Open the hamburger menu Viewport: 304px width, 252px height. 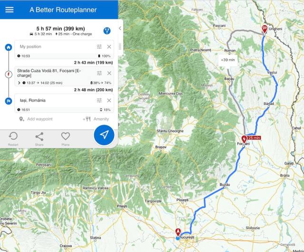9,9
